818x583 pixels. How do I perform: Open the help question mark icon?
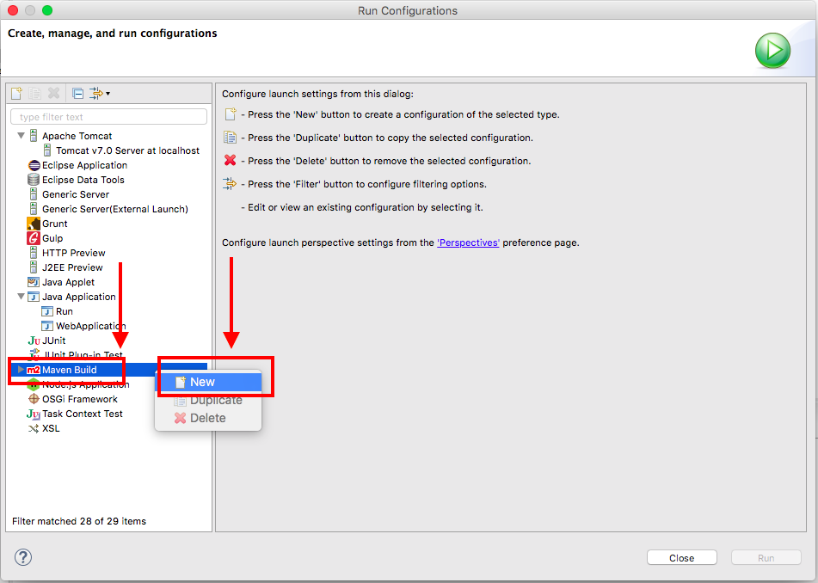[x=23, y=557]
